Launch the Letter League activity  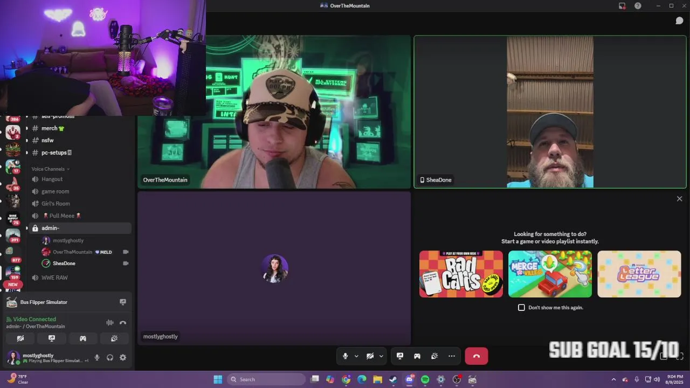(x=639, y=274)
